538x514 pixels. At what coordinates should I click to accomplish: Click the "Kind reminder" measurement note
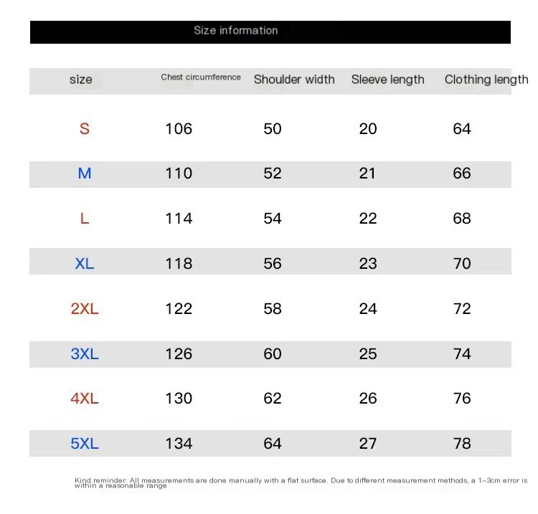[x=301, y=482]
